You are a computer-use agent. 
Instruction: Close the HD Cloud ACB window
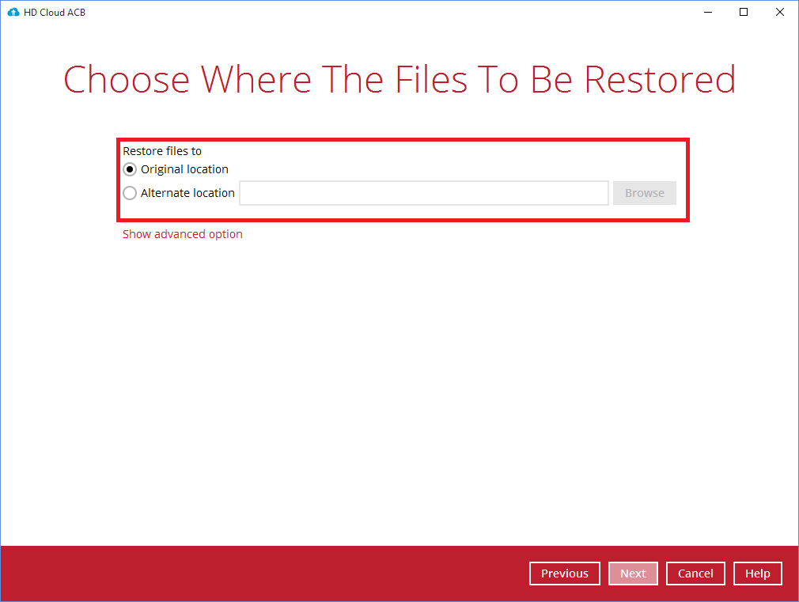(x=780, y=12)
